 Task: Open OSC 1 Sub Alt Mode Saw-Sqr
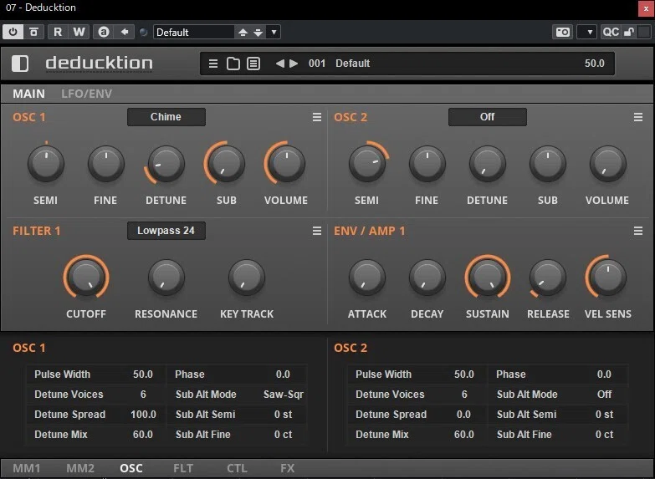click(284, 395)
